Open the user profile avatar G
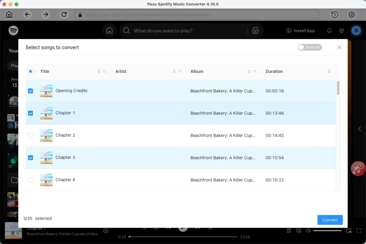Viewport: 366px width, 244px height. [x=356, y=31]
